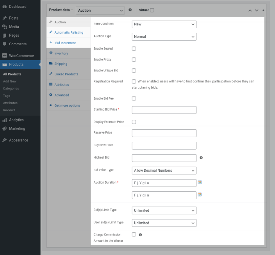
Task: Open the Item Condition dropdown
Action: pos(164,24)
